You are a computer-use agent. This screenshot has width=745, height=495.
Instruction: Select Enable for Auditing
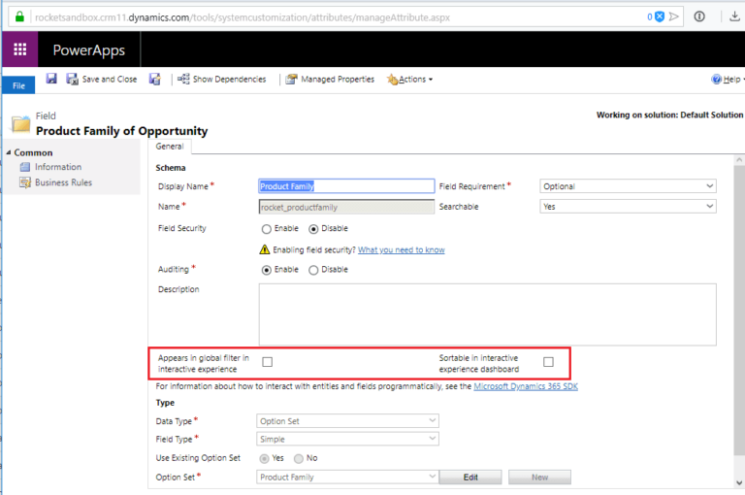click(267, 270)
